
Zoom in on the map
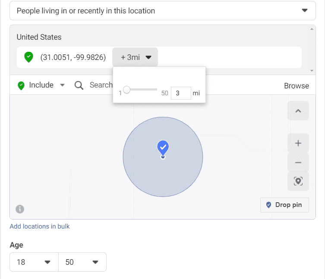point(298,143)
